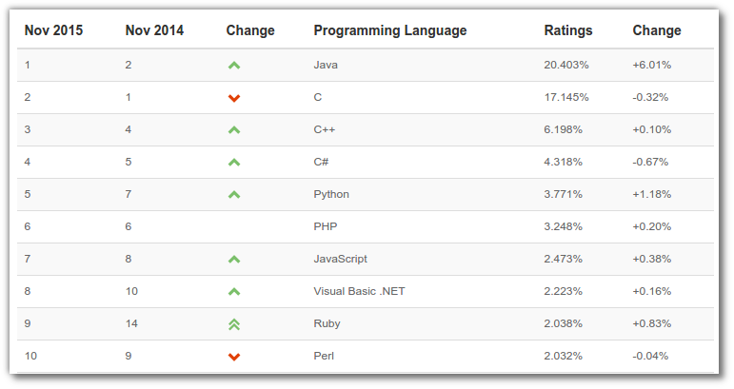The image size is (734, 389).
Task: Click the change value +0.10%
Action: [651, 129]
